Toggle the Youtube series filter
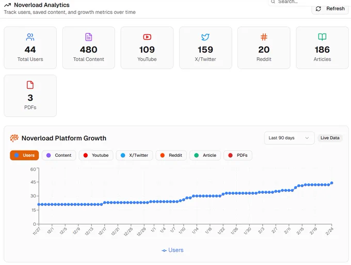 pyautogui.click(x=96, y=155)
